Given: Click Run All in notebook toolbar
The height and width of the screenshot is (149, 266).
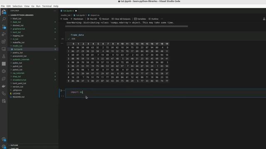Looking at the screenshot, I should point(92,19).
